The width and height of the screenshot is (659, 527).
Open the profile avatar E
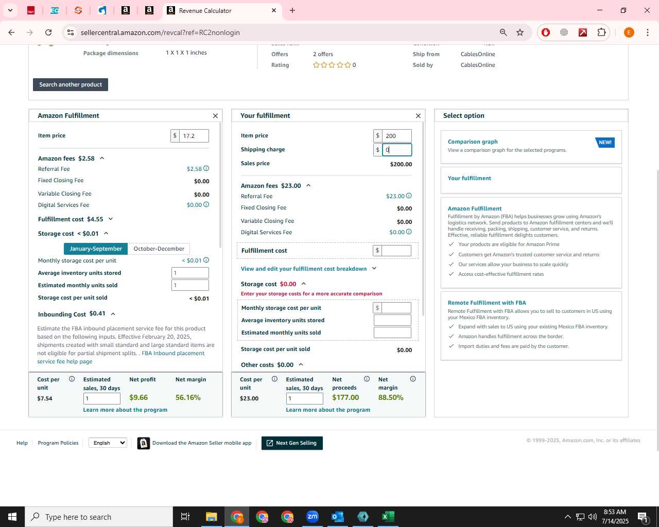[629, 32]
